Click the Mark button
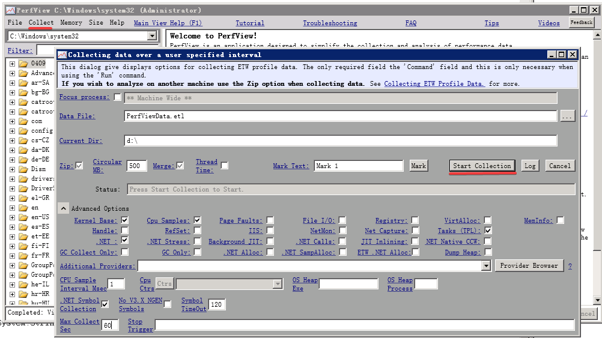Screen dimensions: 602x338 419,166
